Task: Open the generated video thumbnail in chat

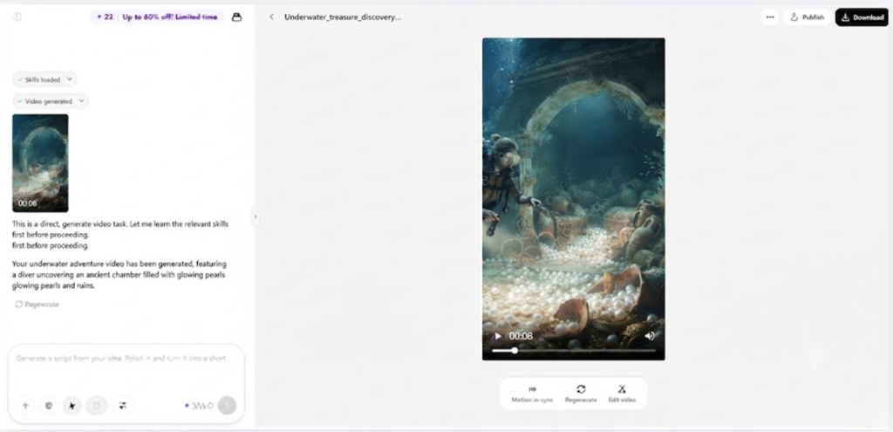Action: 40,163
